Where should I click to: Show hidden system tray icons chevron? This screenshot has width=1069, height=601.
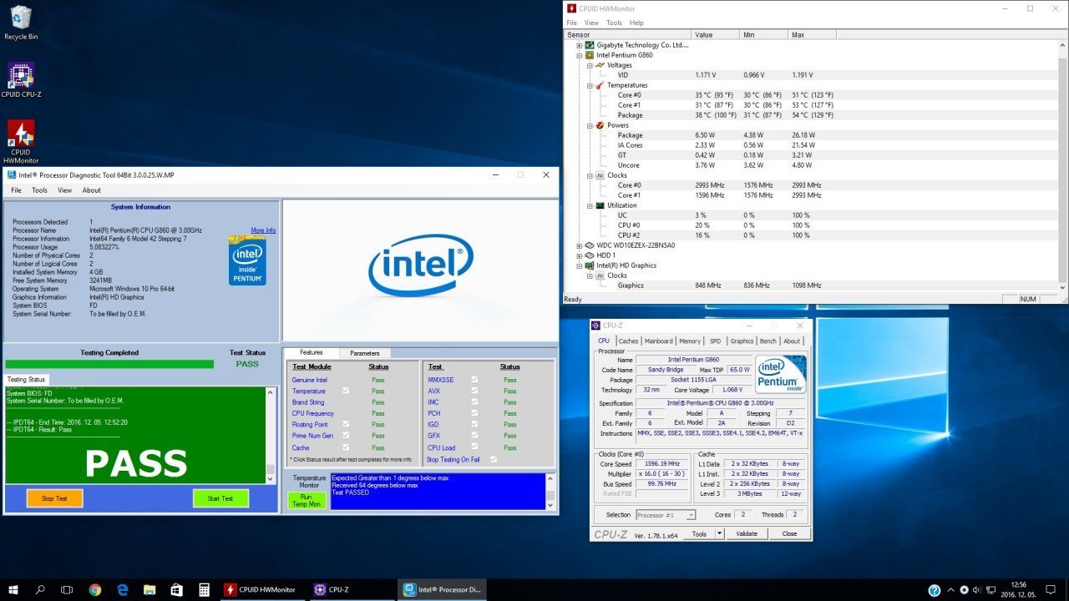pos(952,590)
